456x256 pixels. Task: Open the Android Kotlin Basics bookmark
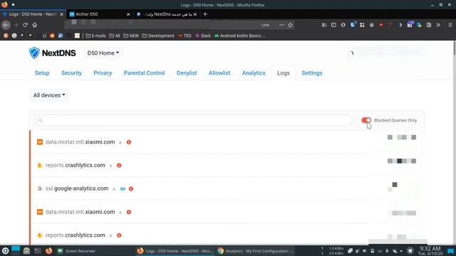(x=240, y=36)
